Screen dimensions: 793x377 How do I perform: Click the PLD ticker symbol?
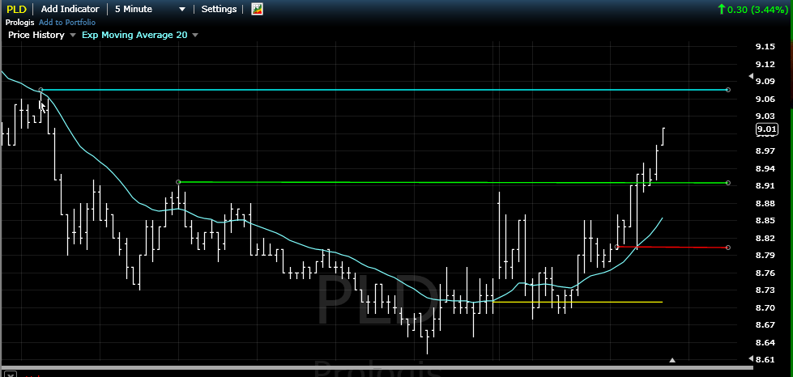16,9
